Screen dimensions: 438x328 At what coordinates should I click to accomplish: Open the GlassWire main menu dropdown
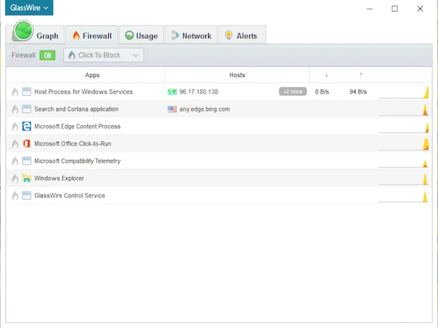(x=29, y=8)
